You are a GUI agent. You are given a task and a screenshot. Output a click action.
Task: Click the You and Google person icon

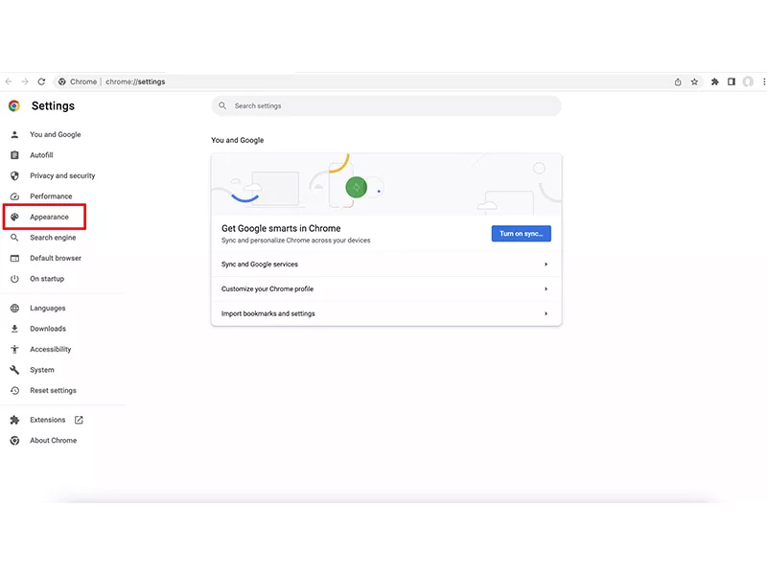coord(14,134)
